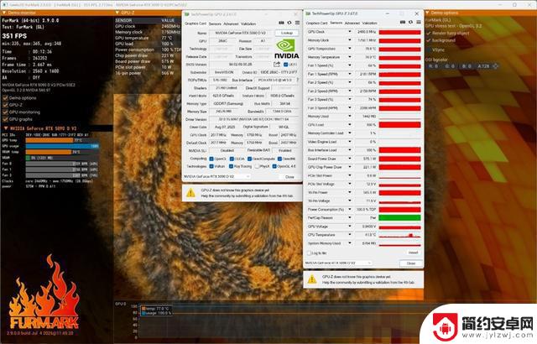Click the Lookup button
Image resolution: width=537 pixels, height=344 pixels.
[x=287, y=33]
